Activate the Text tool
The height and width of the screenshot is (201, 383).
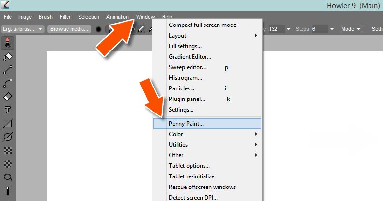(x=8, y=110)
